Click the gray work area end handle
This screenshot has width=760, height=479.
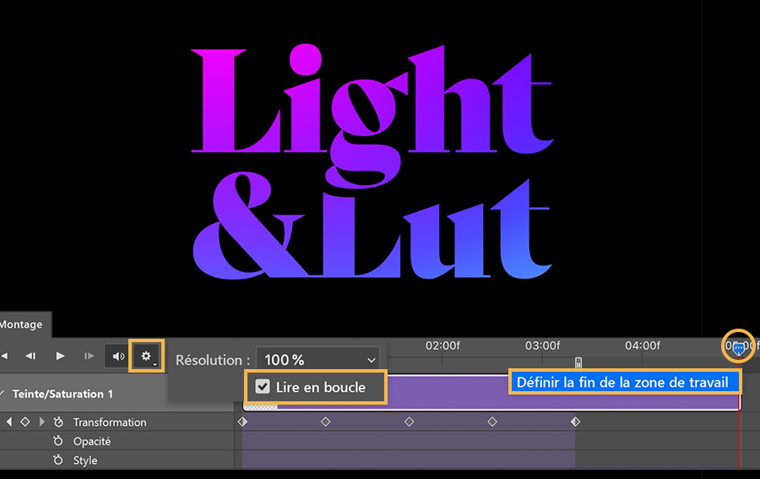pos(578,362)
